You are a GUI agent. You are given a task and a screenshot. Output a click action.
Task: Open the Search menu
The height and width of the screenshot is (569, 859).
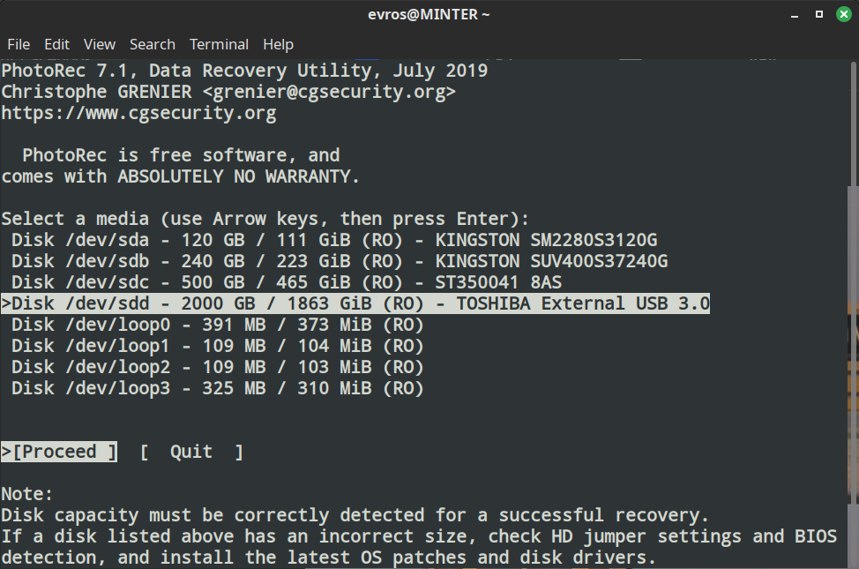pyautogui.click(x=153, y=44)
